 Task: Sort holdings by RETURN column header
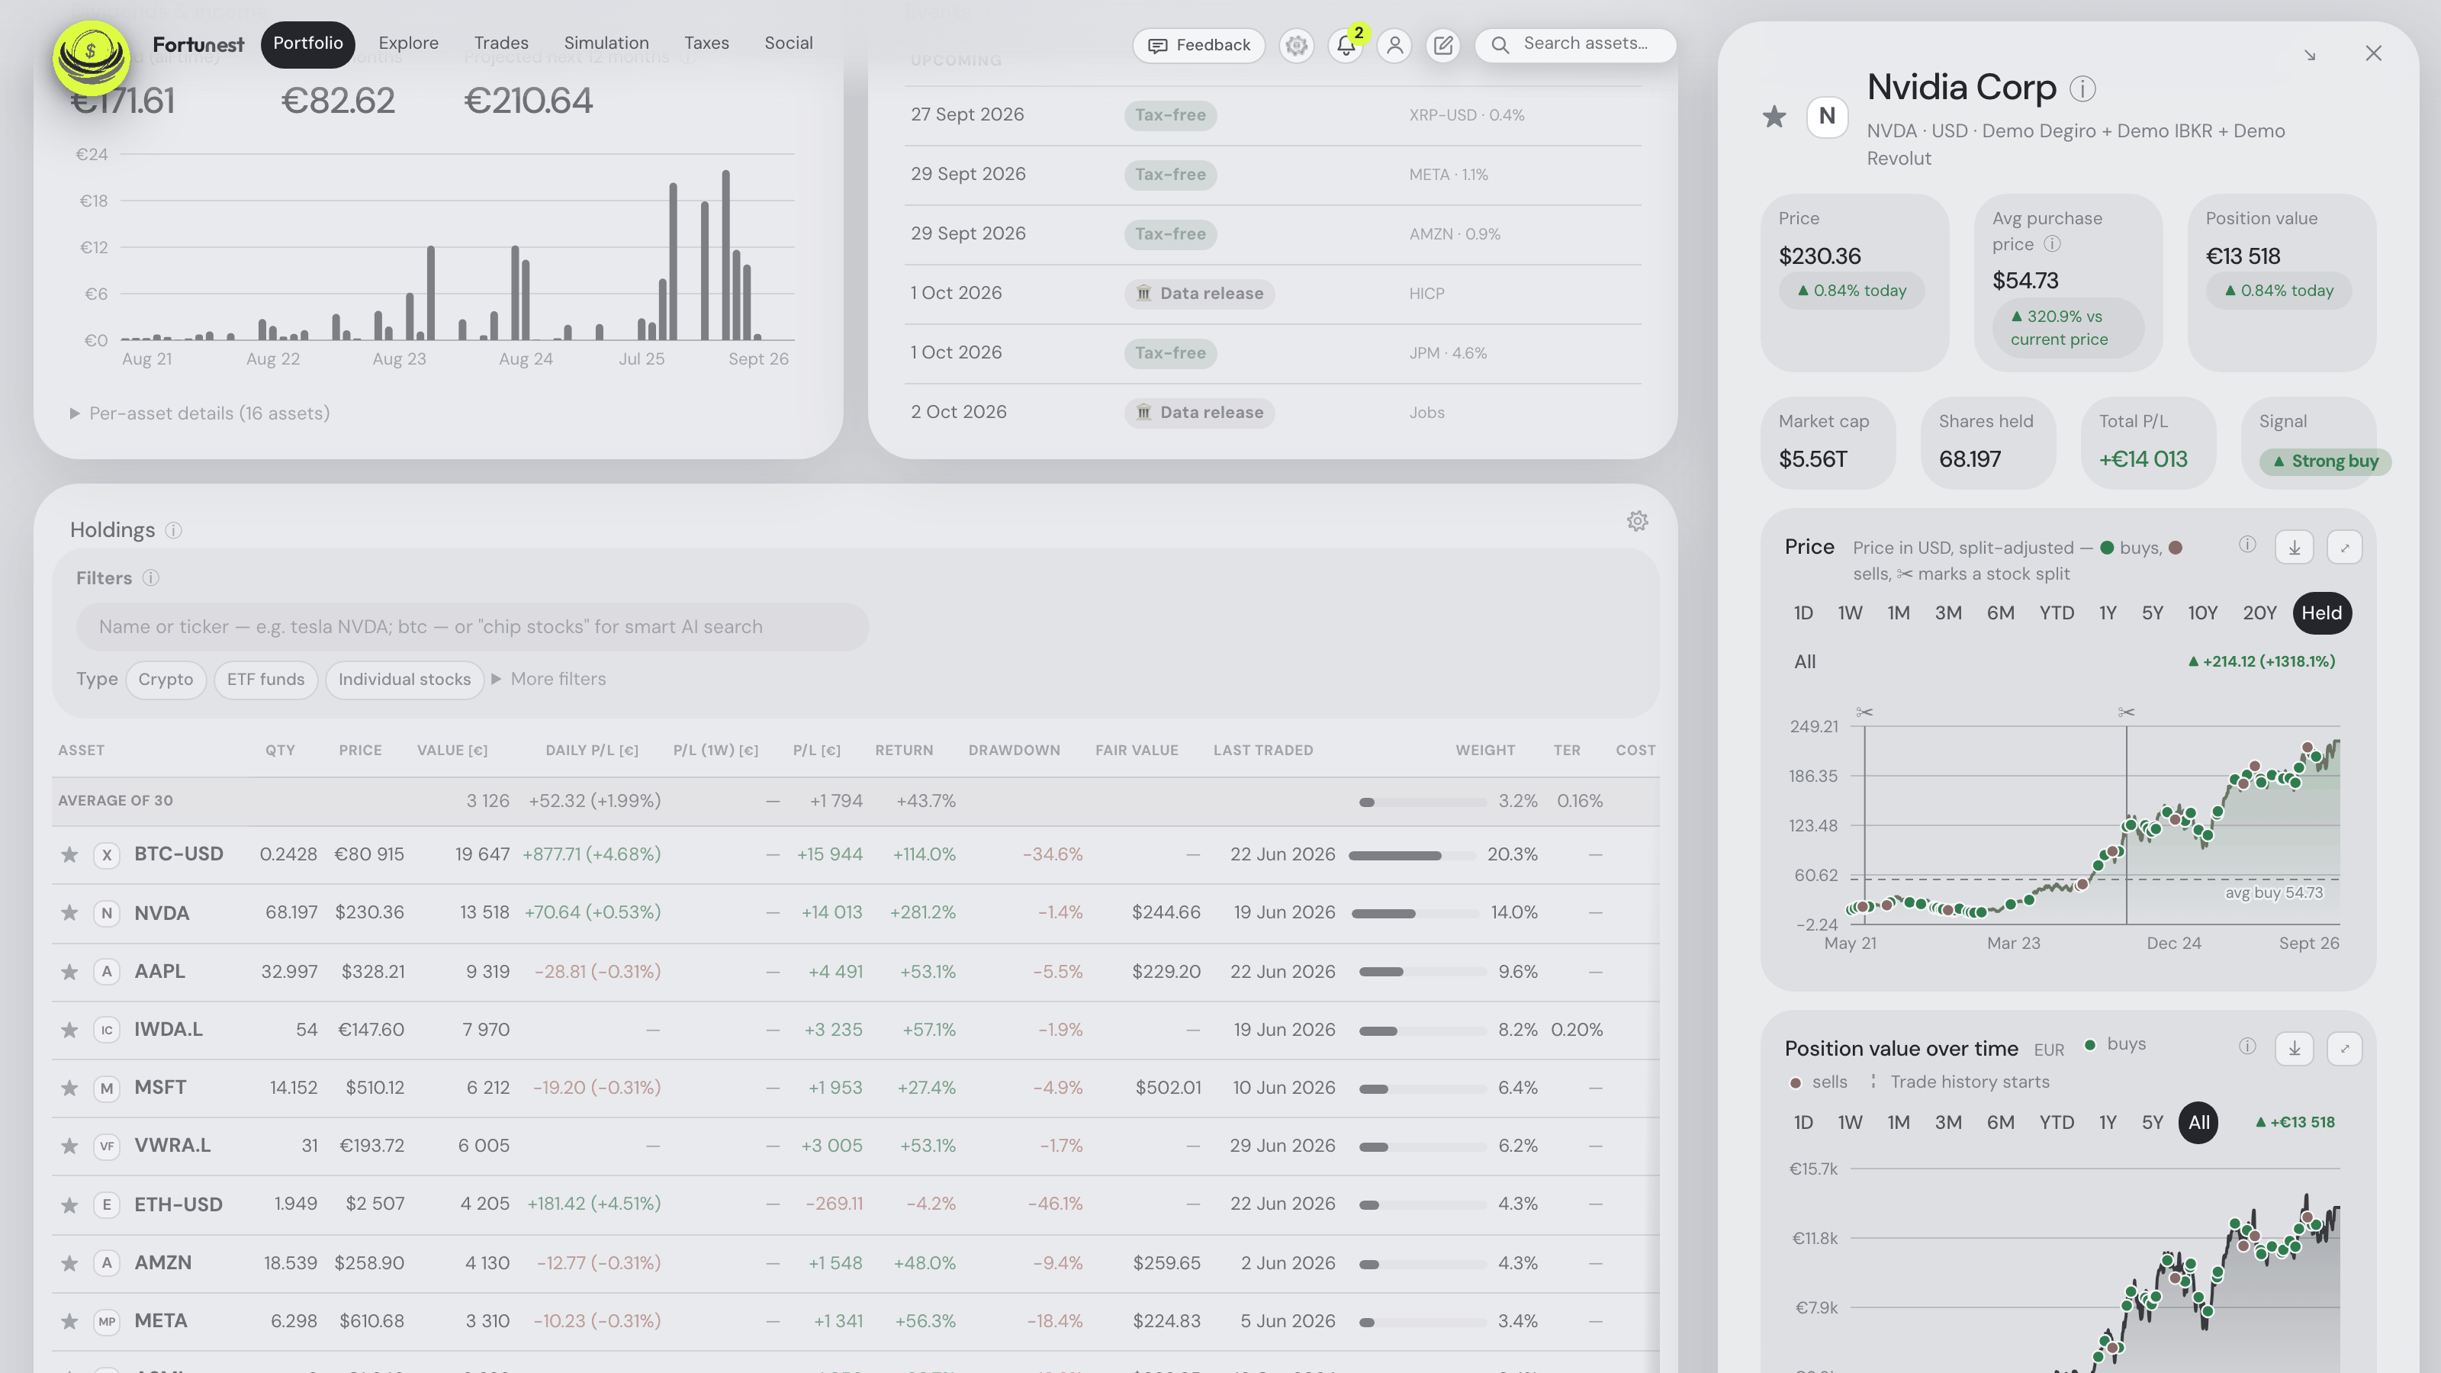(x=904, y=751)
